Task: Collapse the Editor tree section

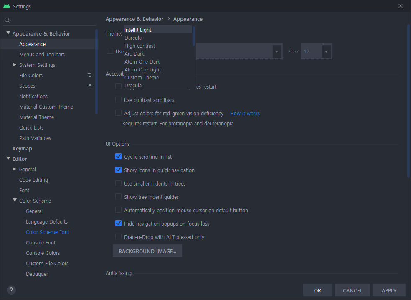Action: point(8,159)
